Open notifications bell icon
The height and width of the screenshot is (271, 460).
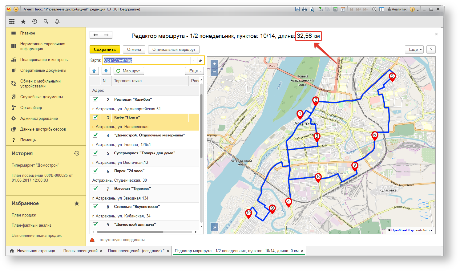point(57,21)
